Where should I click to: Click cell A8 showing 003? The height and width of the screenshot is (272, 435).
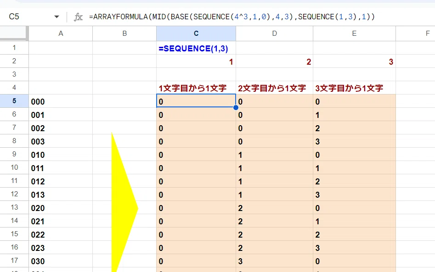tap(61, 141)
